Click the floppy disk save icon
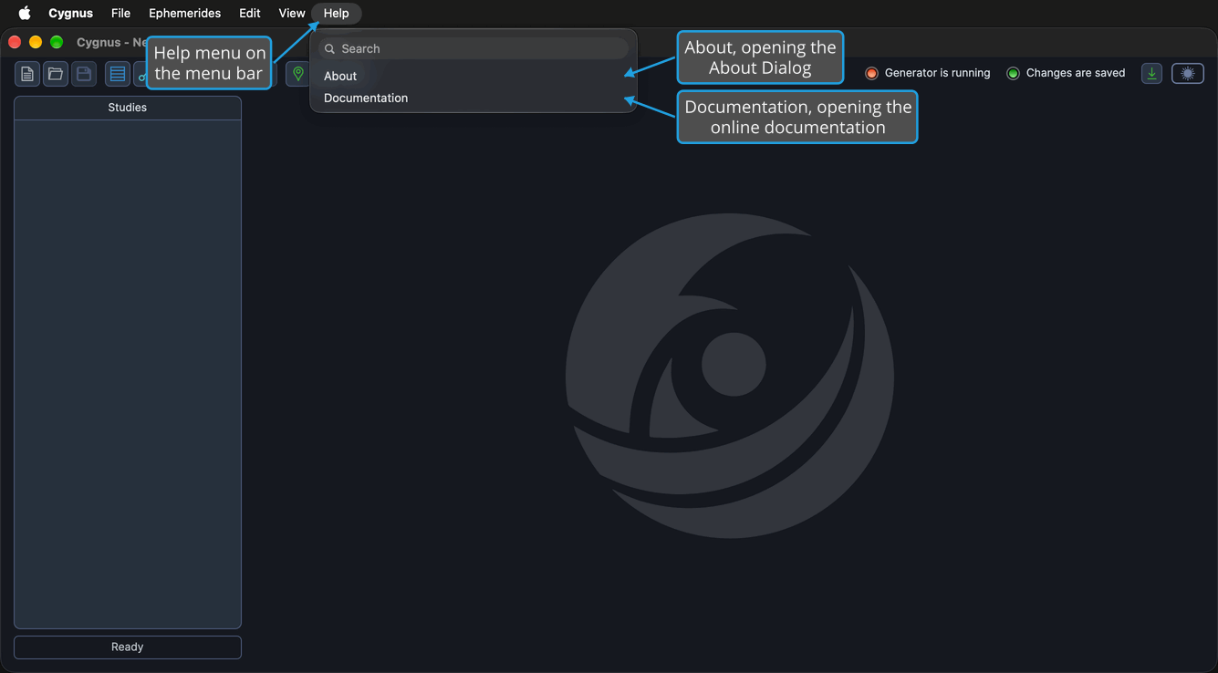The width and height of the screenshot is (1218, 673). click(84, 74)
